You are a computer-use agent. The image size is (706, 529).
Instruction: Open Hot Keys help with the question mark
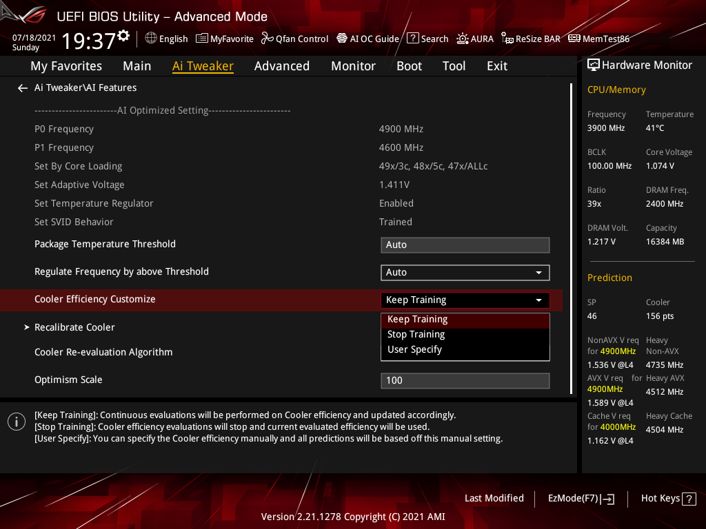pos(691,498)
